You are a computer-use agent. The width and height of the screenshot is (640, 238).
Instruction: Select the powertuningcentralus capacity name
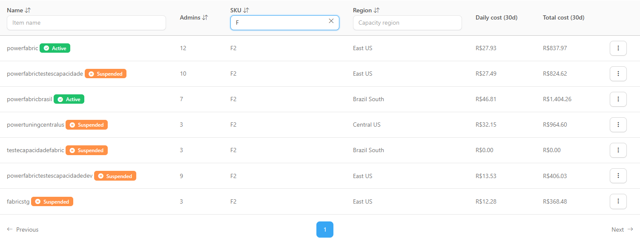(35, 125)
